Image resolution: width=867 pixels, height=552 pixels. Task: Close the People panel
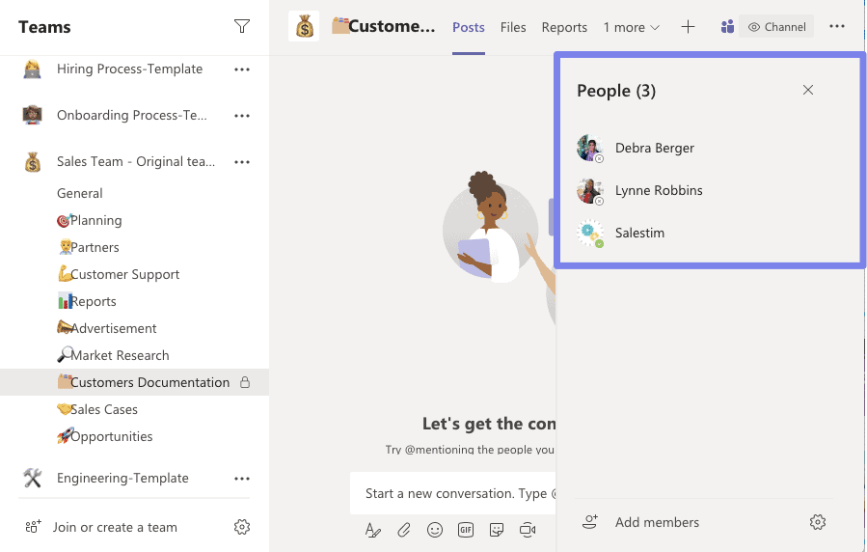pos(808,90)
